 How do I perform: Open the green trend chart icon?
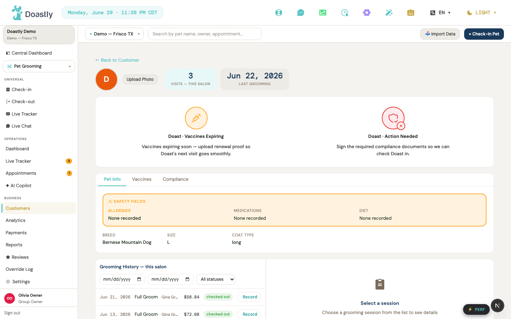click(x=323, y=13)
